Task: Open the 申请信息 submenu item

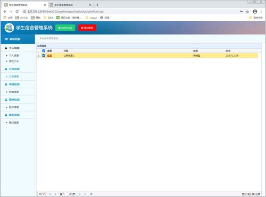Action: coord(14,92)
